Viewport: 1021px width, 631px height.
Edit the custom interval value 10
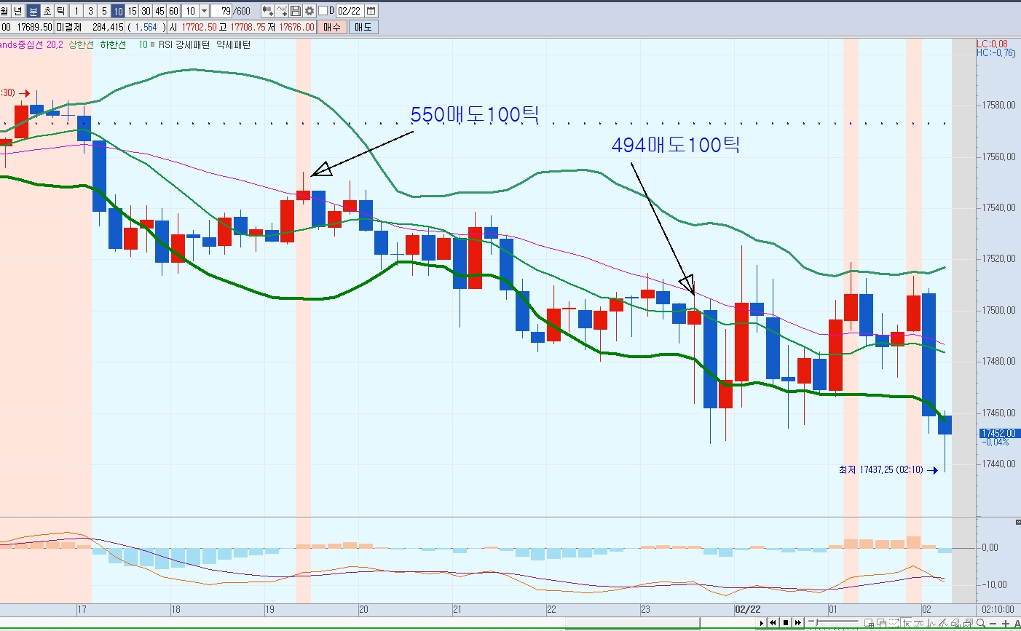click(190, 11)
